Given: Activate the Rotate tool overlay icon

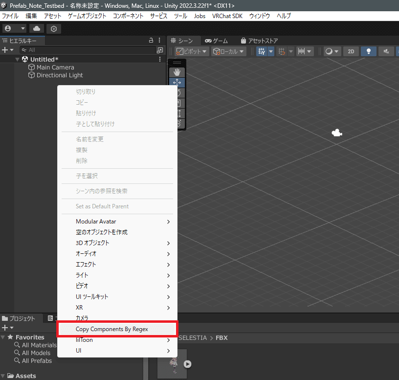Looking at the screenshot, I should coord(177,93).
